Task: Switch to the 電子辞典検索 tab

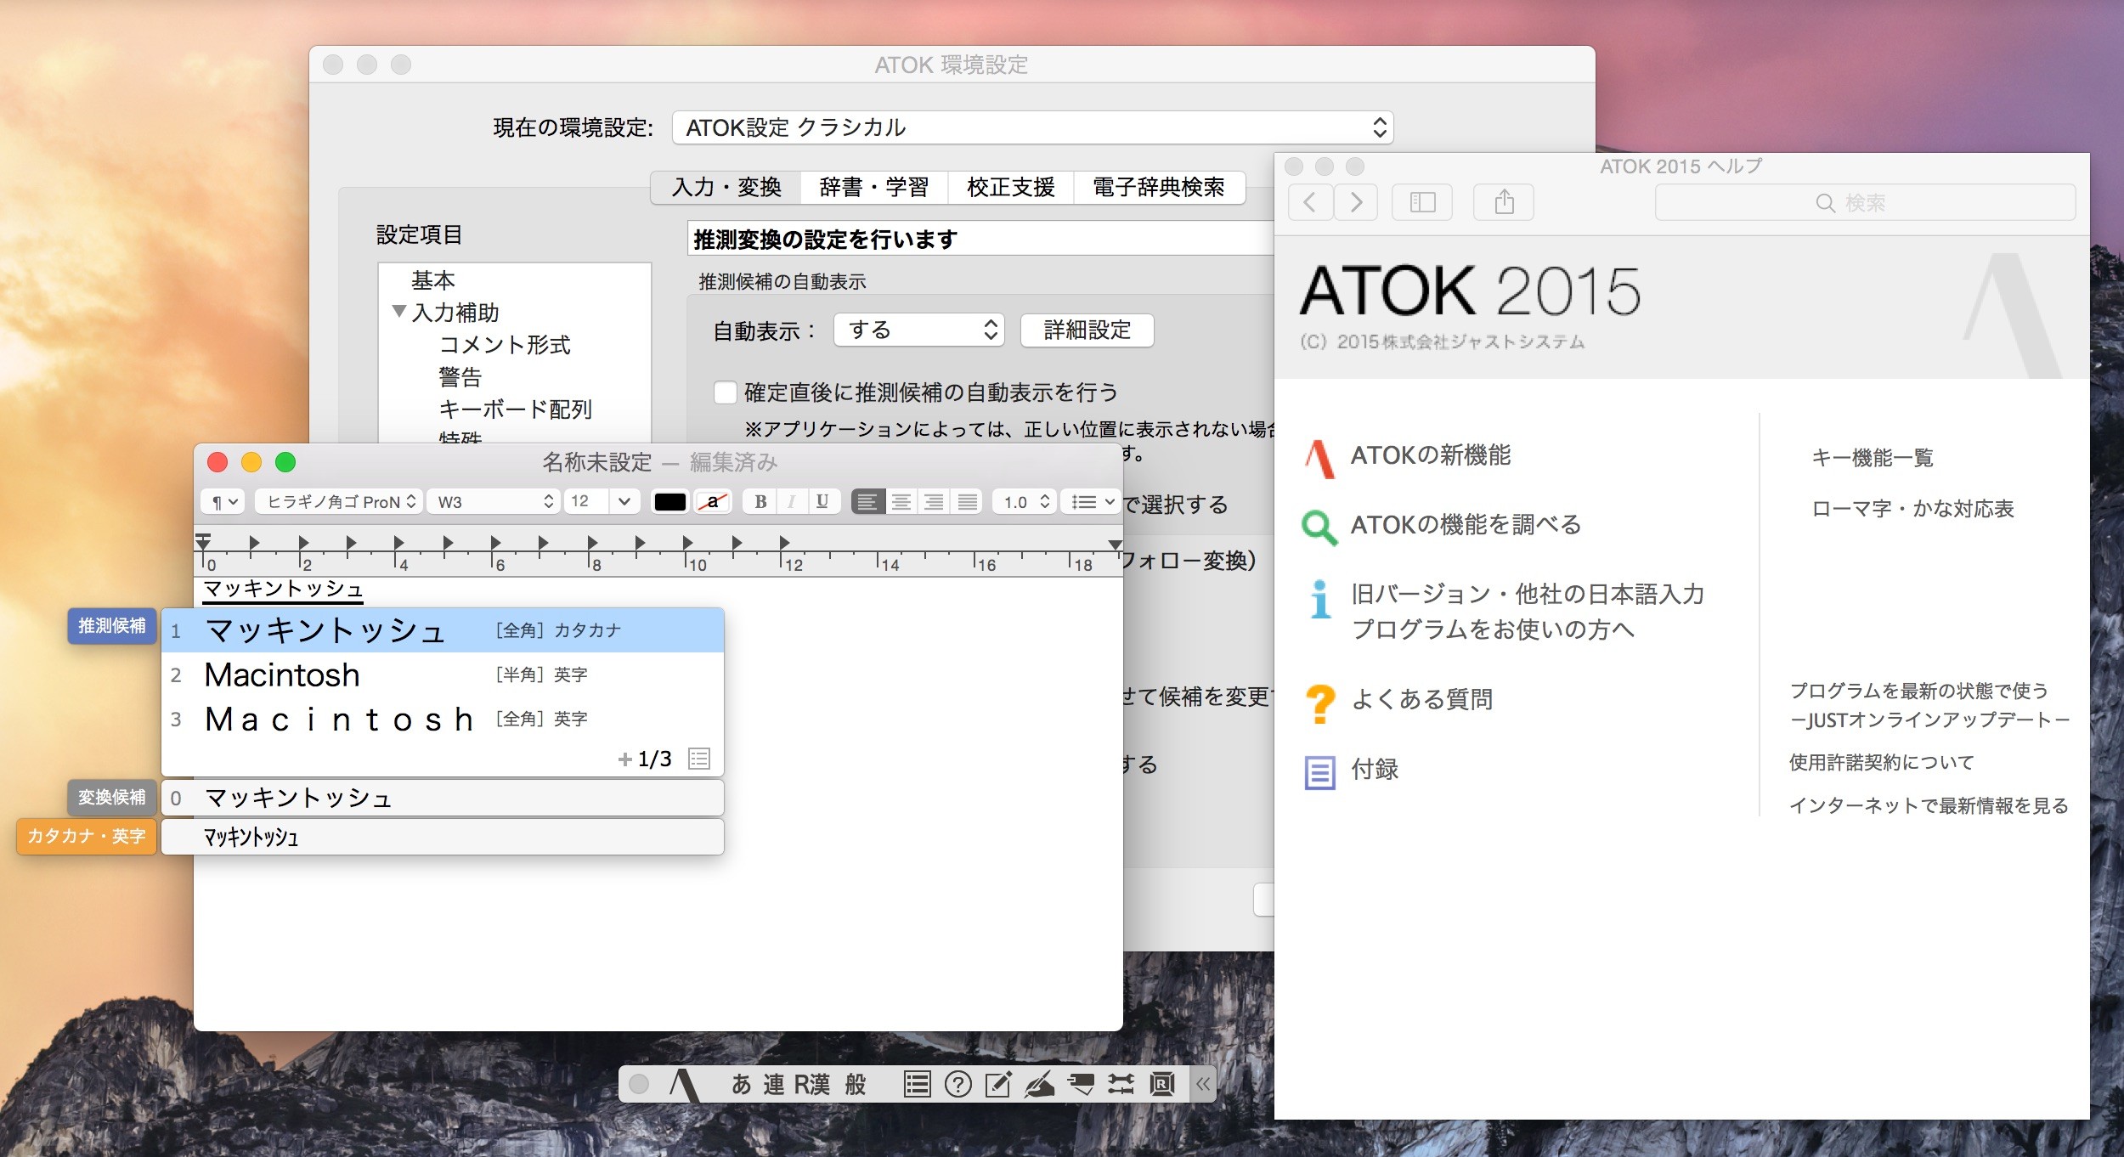Action: (x=1159, y=187)
